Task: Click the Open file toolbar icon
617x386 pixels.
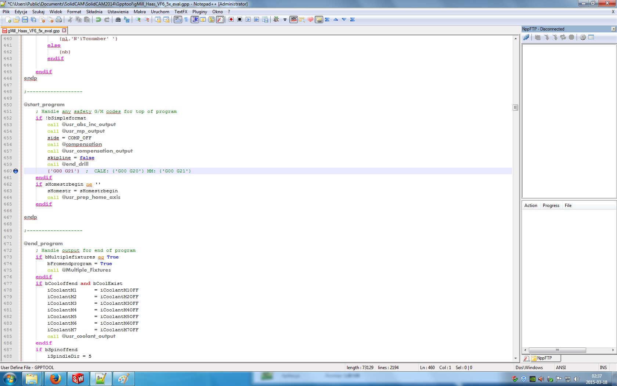Action: (x=17, y=19)
